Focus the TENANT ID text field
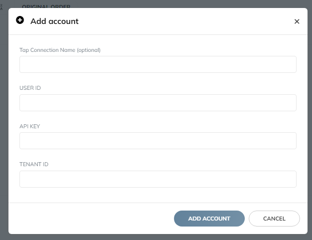The height and width of the screenshot is (240, 312). click(x=158, y=179)
